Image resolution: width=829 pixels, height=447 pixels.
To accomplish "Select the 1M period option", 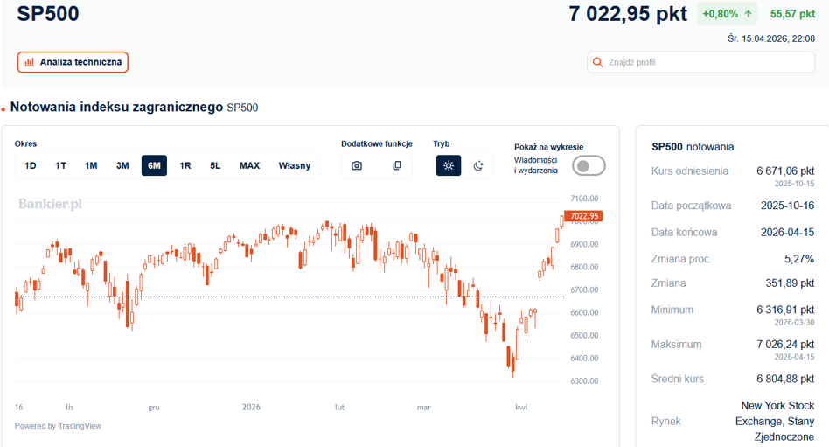I will point(91,165).
